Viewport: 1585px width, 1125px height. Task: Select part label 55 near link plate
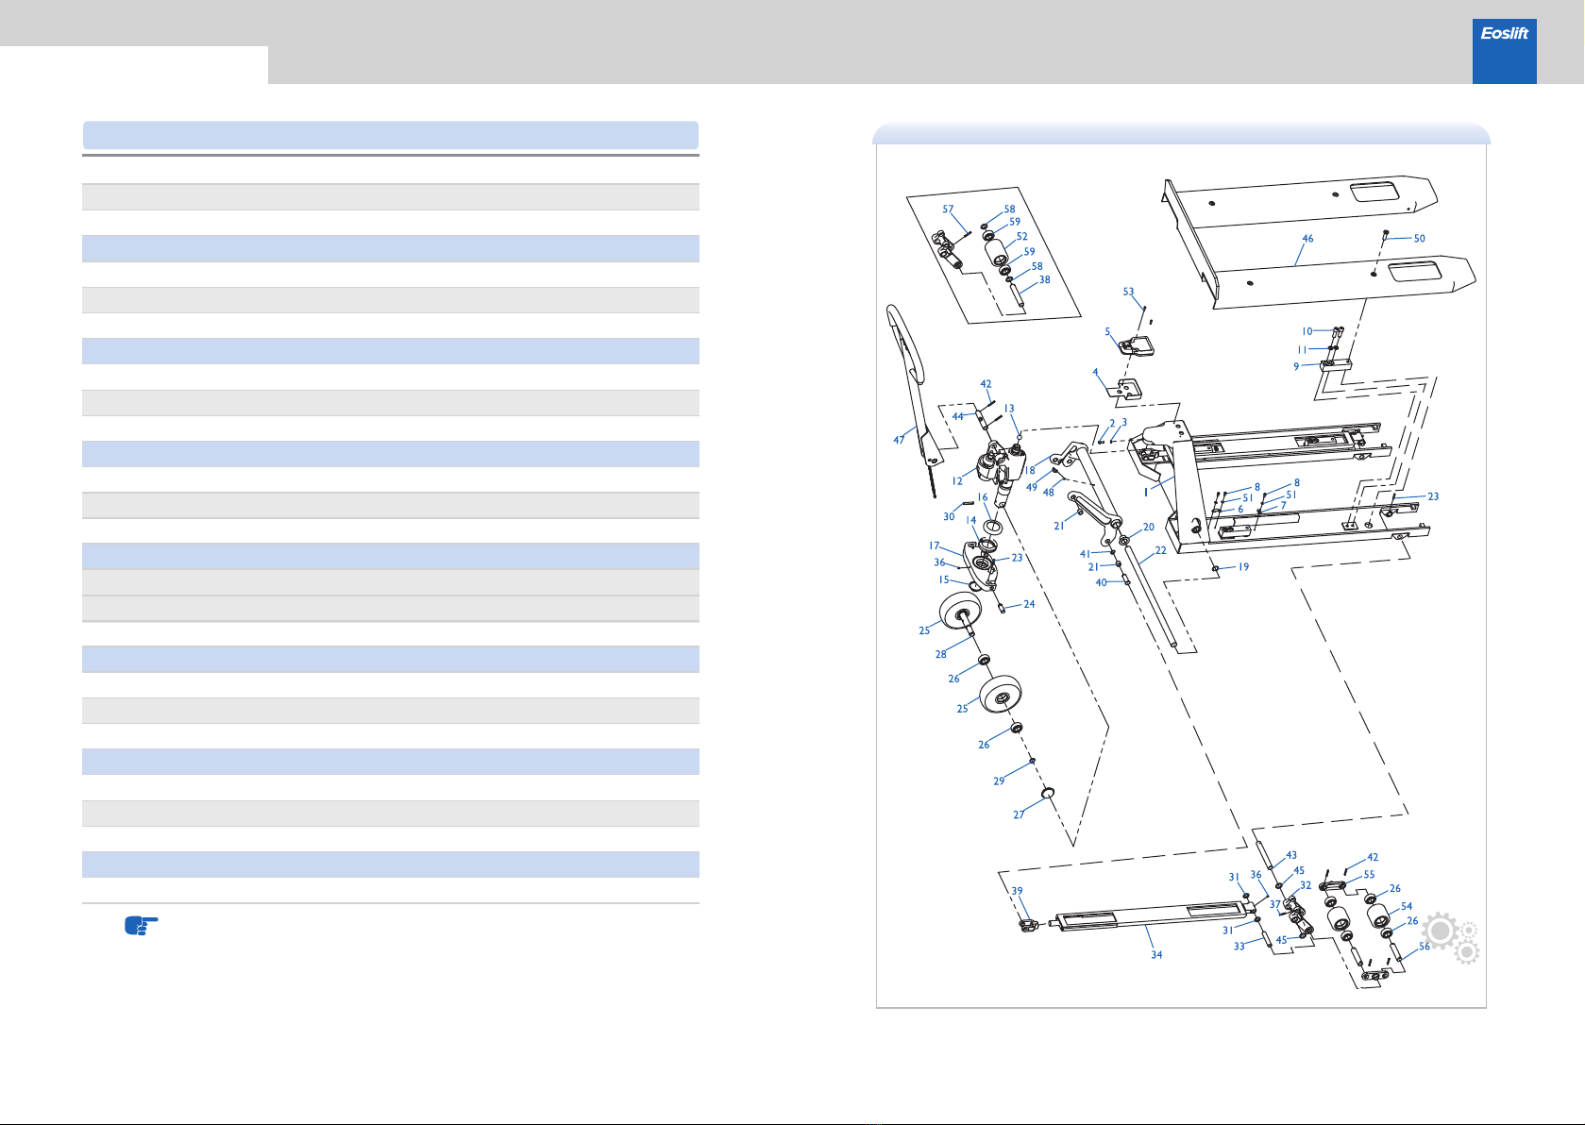(1369, 875)
